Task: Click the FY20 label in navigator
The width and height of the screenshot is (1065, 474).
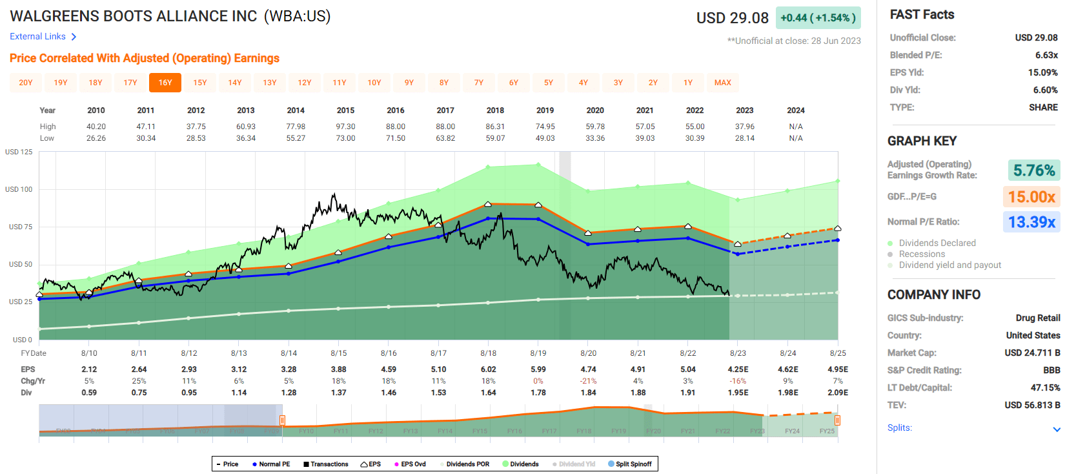Action: tap(653, 431)
